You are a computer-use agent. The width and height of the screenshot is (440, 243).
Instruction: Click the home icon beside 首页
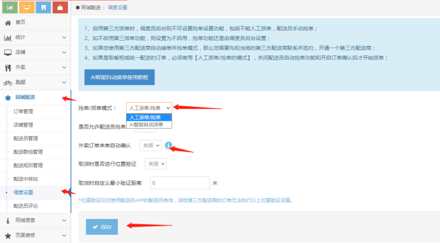[8, 22]
